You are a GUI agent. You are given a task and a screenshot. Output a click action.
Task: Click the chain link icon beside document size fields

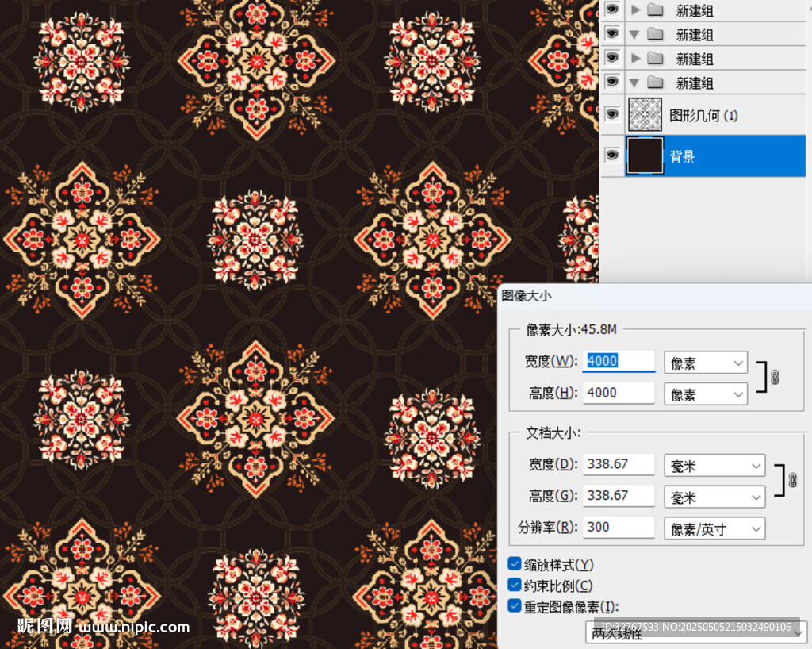point(792,481)
